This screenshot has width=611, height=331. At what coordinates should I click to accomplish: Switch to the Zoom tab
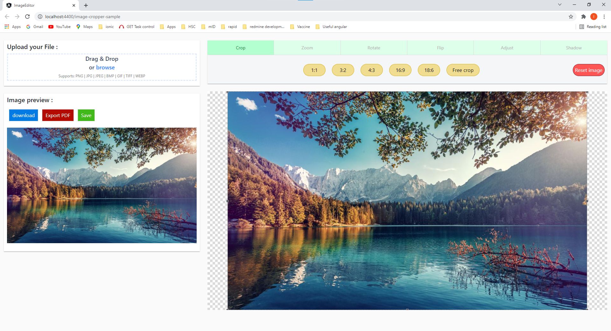tap(307, 48)
